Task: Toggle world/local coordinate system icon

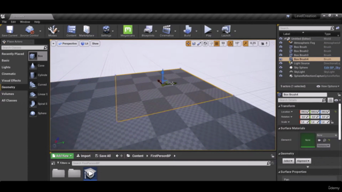Action: coord(205,44)
